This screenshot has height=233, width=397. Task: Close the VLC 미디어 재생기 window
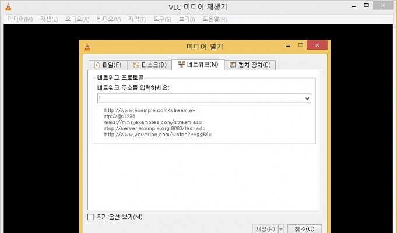pyautogui.click(x=383, y=5)
